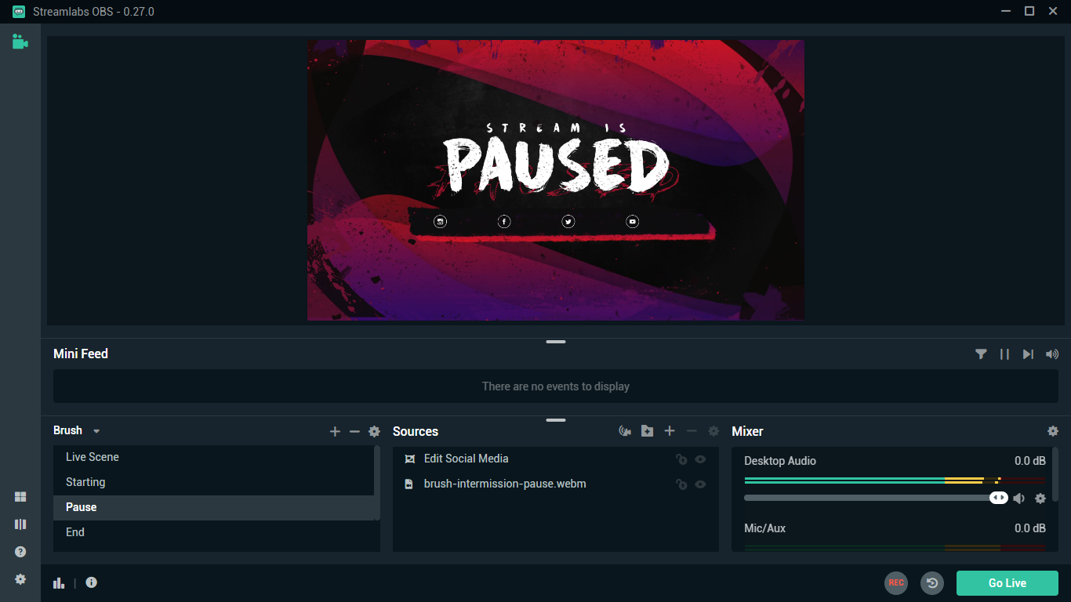Select the Live Scene scene

coord(213,457)
